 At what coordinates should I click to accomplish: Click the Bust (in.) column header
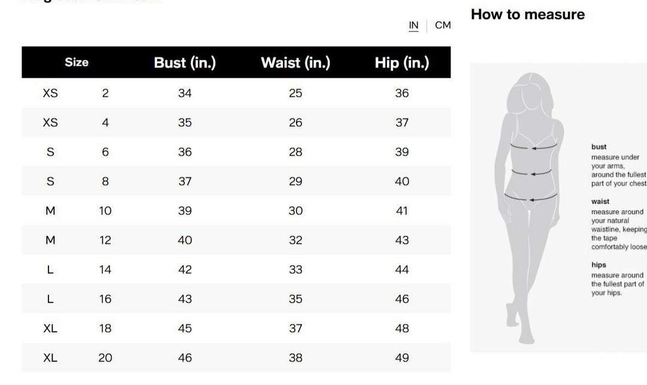point(185,63)
